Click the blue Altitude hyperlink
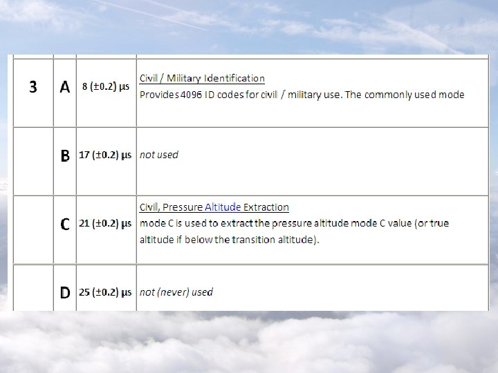This screenshot has height=373, width=498. tap(223, 207)
